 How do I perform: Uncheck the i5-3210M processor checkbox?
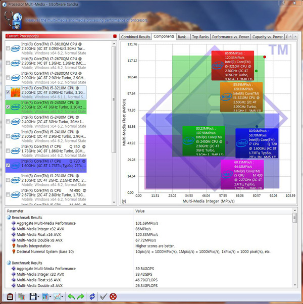pos(8,92)
